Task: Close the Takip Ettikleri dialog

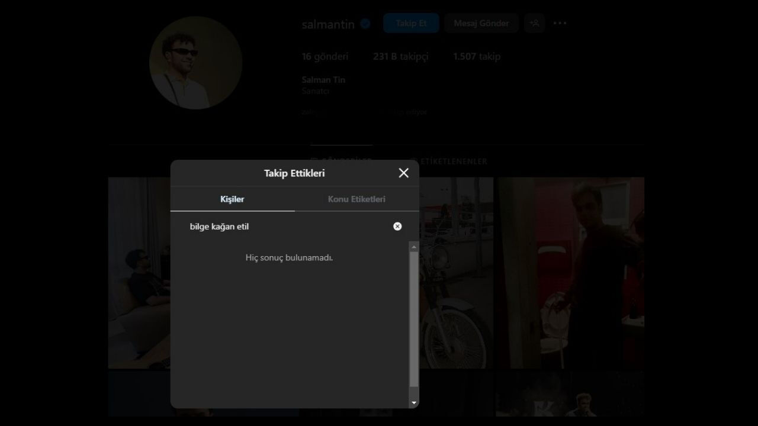Action: 403,173
